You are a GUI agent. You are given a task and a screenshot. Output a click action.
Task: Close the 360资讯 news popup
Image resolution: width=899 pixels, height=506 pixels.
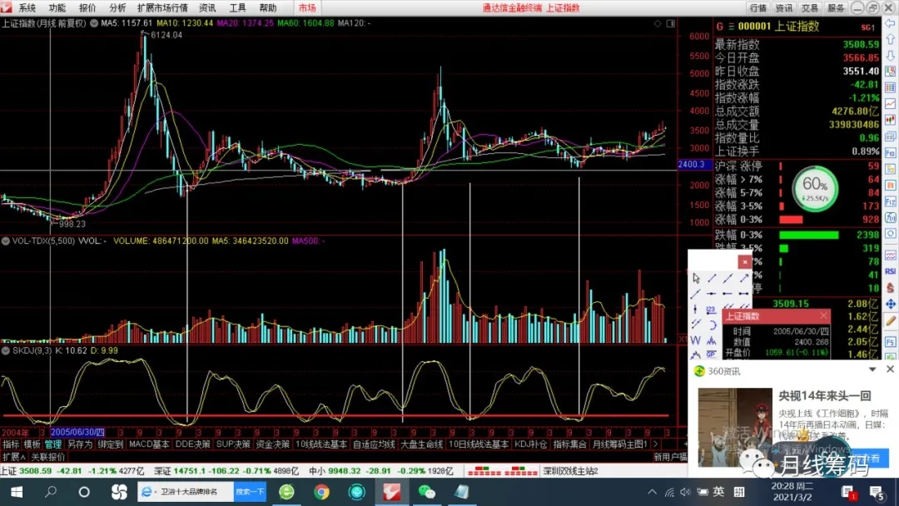889,369
